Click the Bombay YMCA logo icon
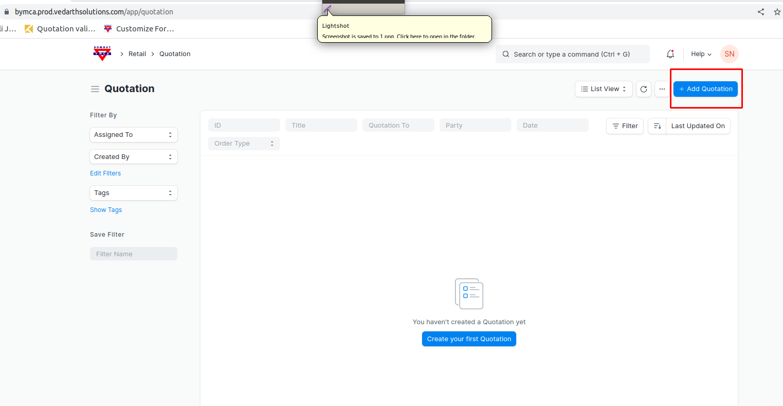Screen dimensions: 783x406 [x=102, y=54]
